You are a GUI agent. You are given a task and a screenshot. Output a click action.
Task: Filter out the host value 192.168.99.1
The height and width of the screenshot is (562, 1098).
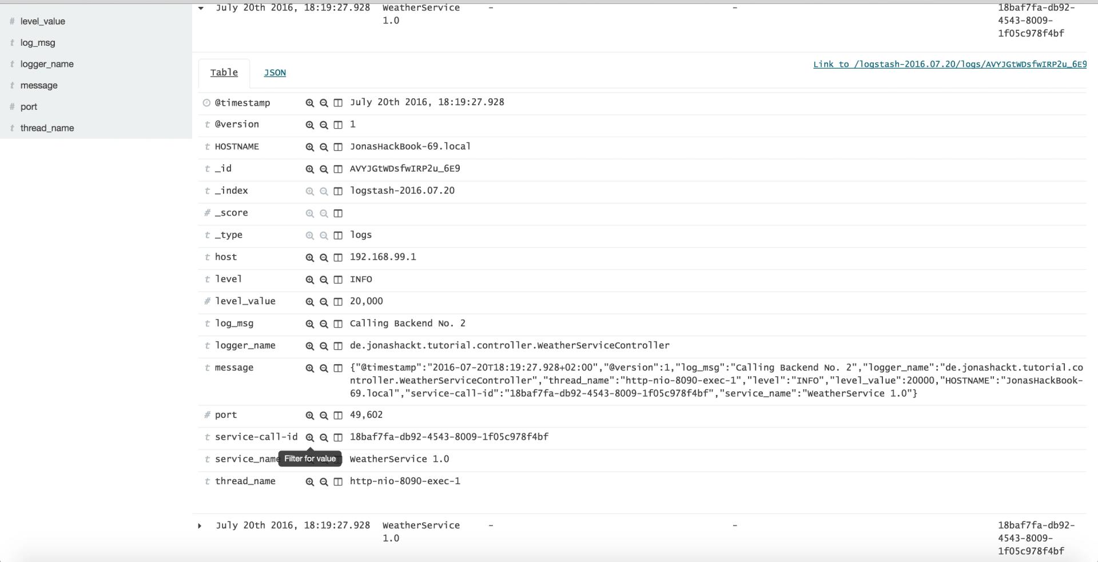(x=324, y=257)
